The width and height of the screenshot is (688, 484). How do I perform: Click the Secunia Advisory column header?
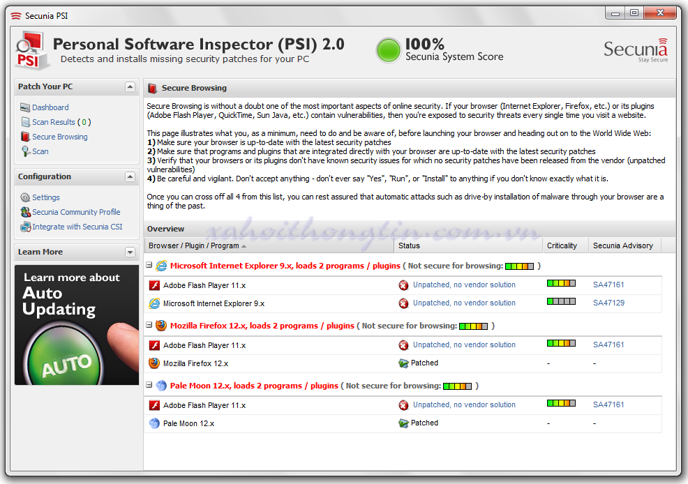pyautogui.click(x=625, y=245)
